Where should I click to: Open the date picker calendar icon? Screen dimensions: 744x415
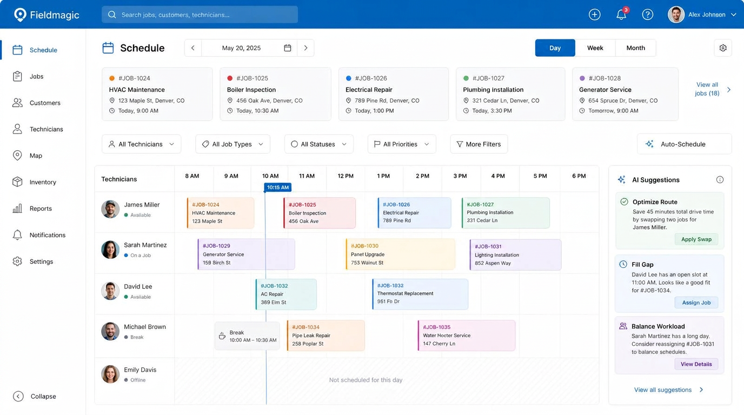288,48
